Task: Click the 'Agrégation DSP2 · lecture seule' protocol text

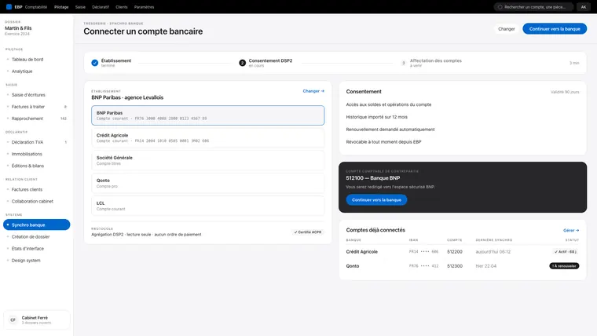Action: pos(146,235)
